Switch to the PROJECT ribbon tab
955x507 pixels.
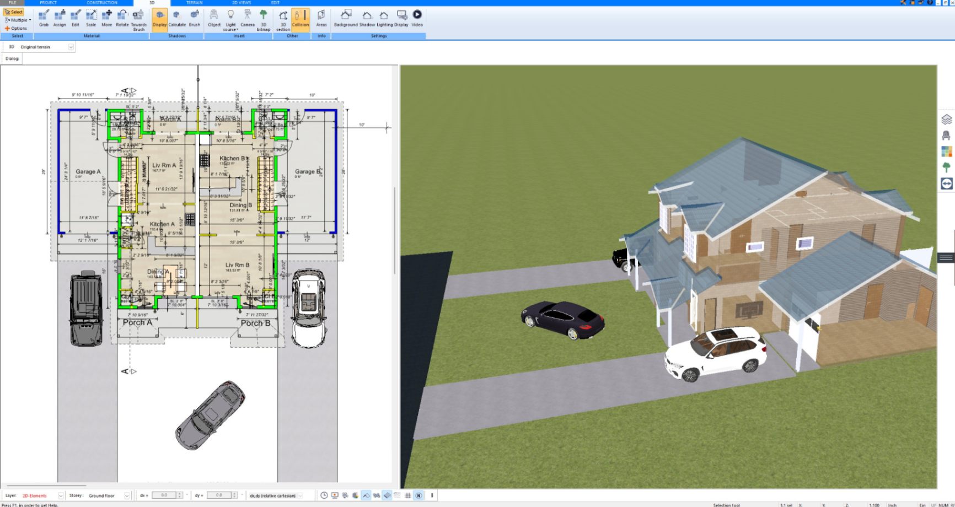(x=49, y=3)
